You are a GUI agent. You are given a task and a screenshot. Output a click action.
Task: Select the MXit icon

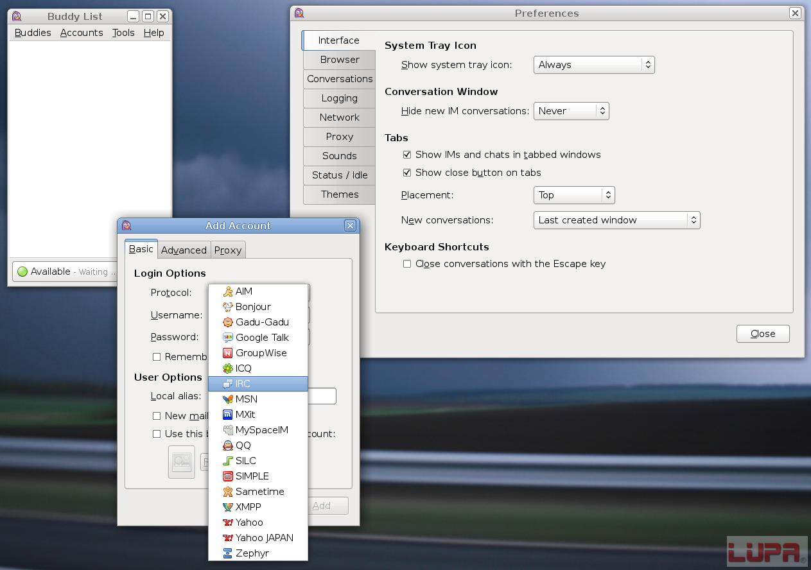click(227, 415)
